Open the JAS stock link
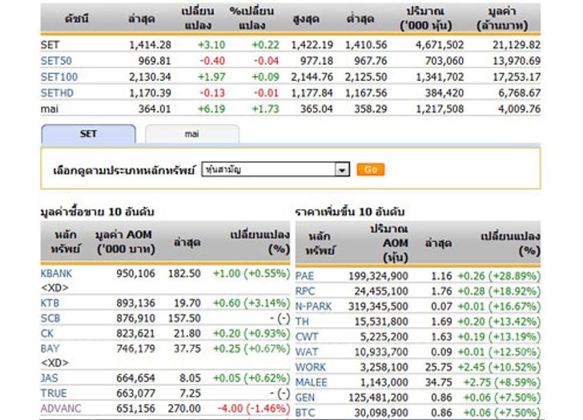The height and width of the screenshot is (420, 583). (49, 378)
